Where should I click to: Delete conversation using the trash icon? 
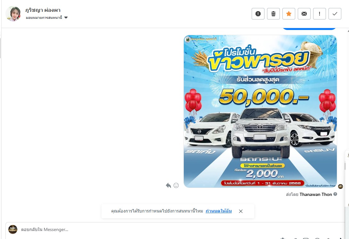click(x=273, y=14)
